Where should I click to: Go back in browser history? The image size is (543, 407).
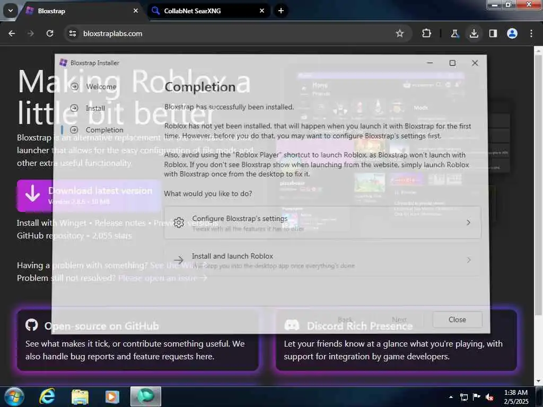pos(12,33)
